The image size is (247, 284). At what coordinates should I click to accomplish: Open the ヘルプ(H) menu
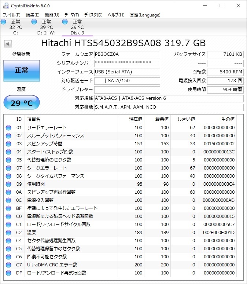[x=116, y=15]
